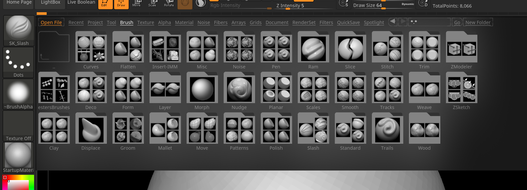
Task: Open the Clay brush folder
Action: click(x=54, y=129)
